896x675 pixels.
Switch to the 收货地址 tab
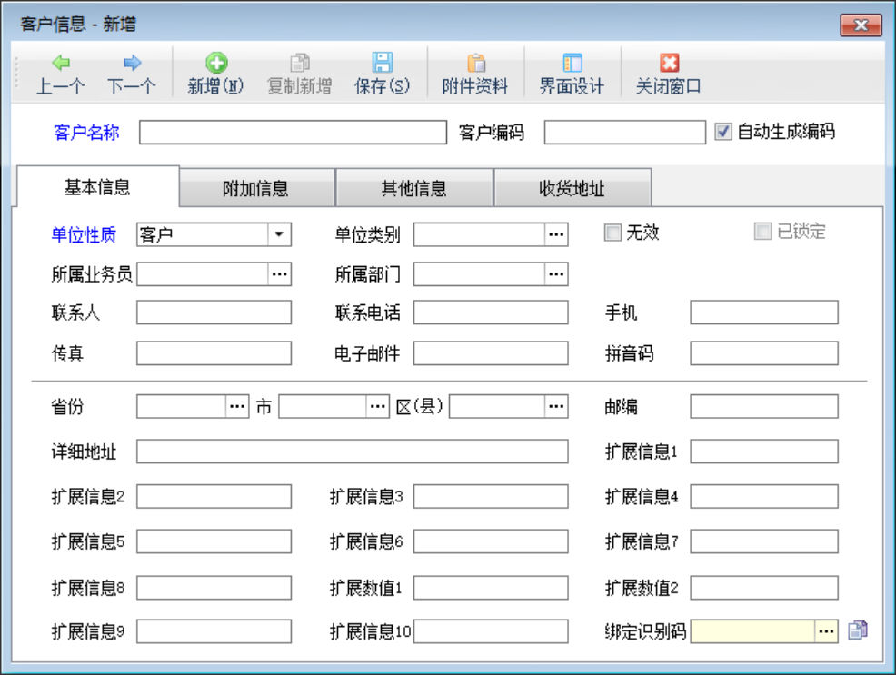572,189
